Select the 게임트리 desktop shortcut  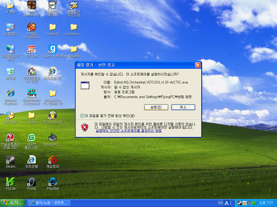[53, 162]
